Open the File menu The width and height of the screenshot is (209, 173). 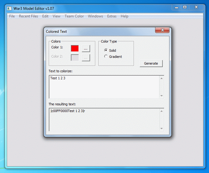point(12,16)
